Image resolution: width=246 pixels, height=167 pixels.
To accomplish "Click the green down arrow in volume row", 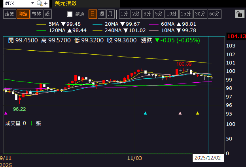I will coord(31,123).
